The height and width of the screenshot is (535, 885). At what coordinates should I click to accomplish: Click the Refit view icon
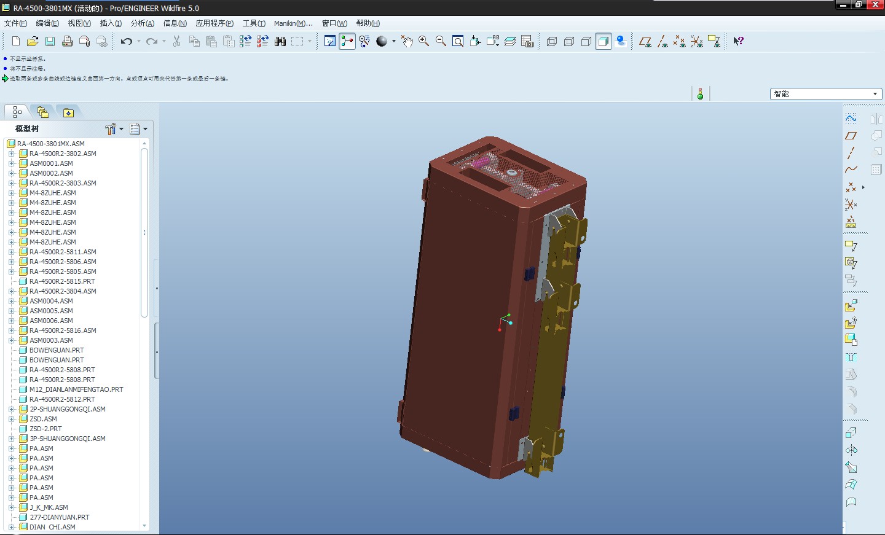click(458, 41)
